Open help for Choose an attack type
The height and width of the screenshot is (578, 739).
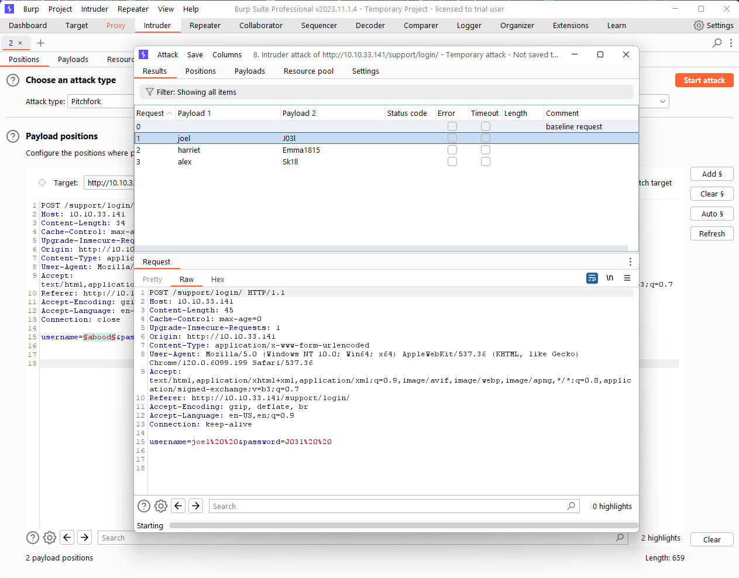[x=13, y=80]
